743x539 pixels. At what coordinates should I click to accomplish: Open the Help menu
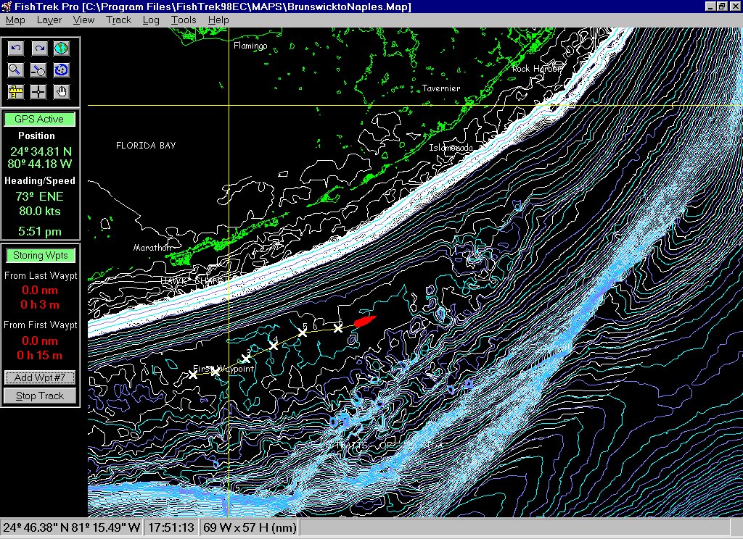(218, 20)
